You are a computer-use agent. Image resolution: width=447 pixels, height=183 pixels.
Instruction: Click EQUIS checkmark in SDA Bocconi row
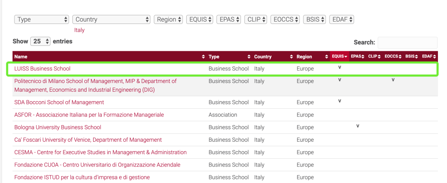tap(339, 101)
